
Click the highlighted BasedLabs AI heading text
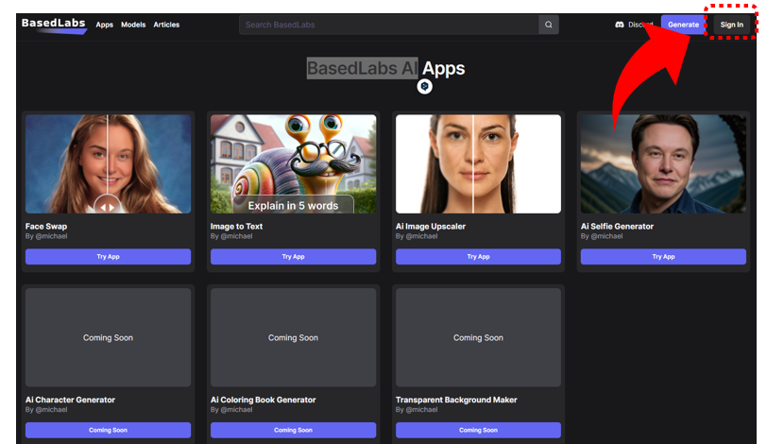coord(362,68)
